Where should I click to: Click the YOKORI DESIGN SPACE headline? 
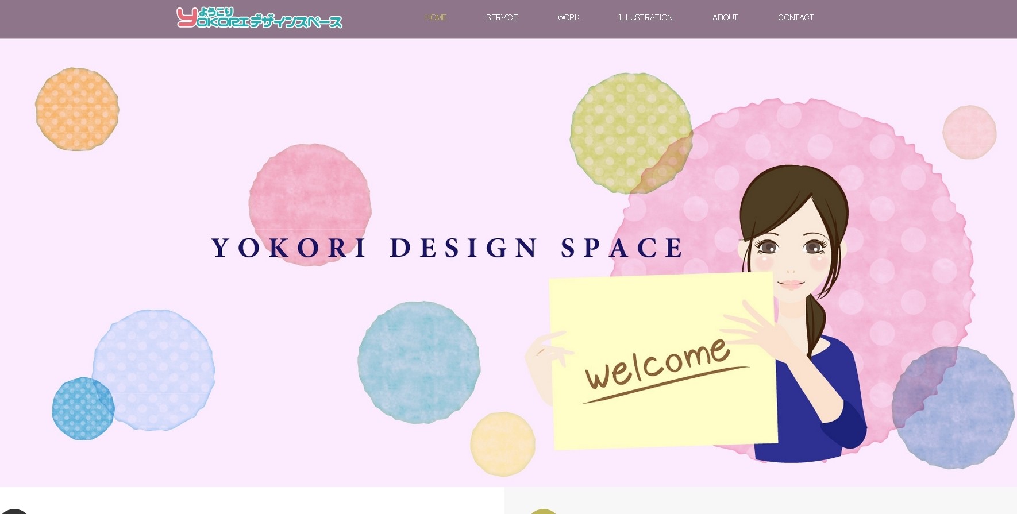coord(447,248)
